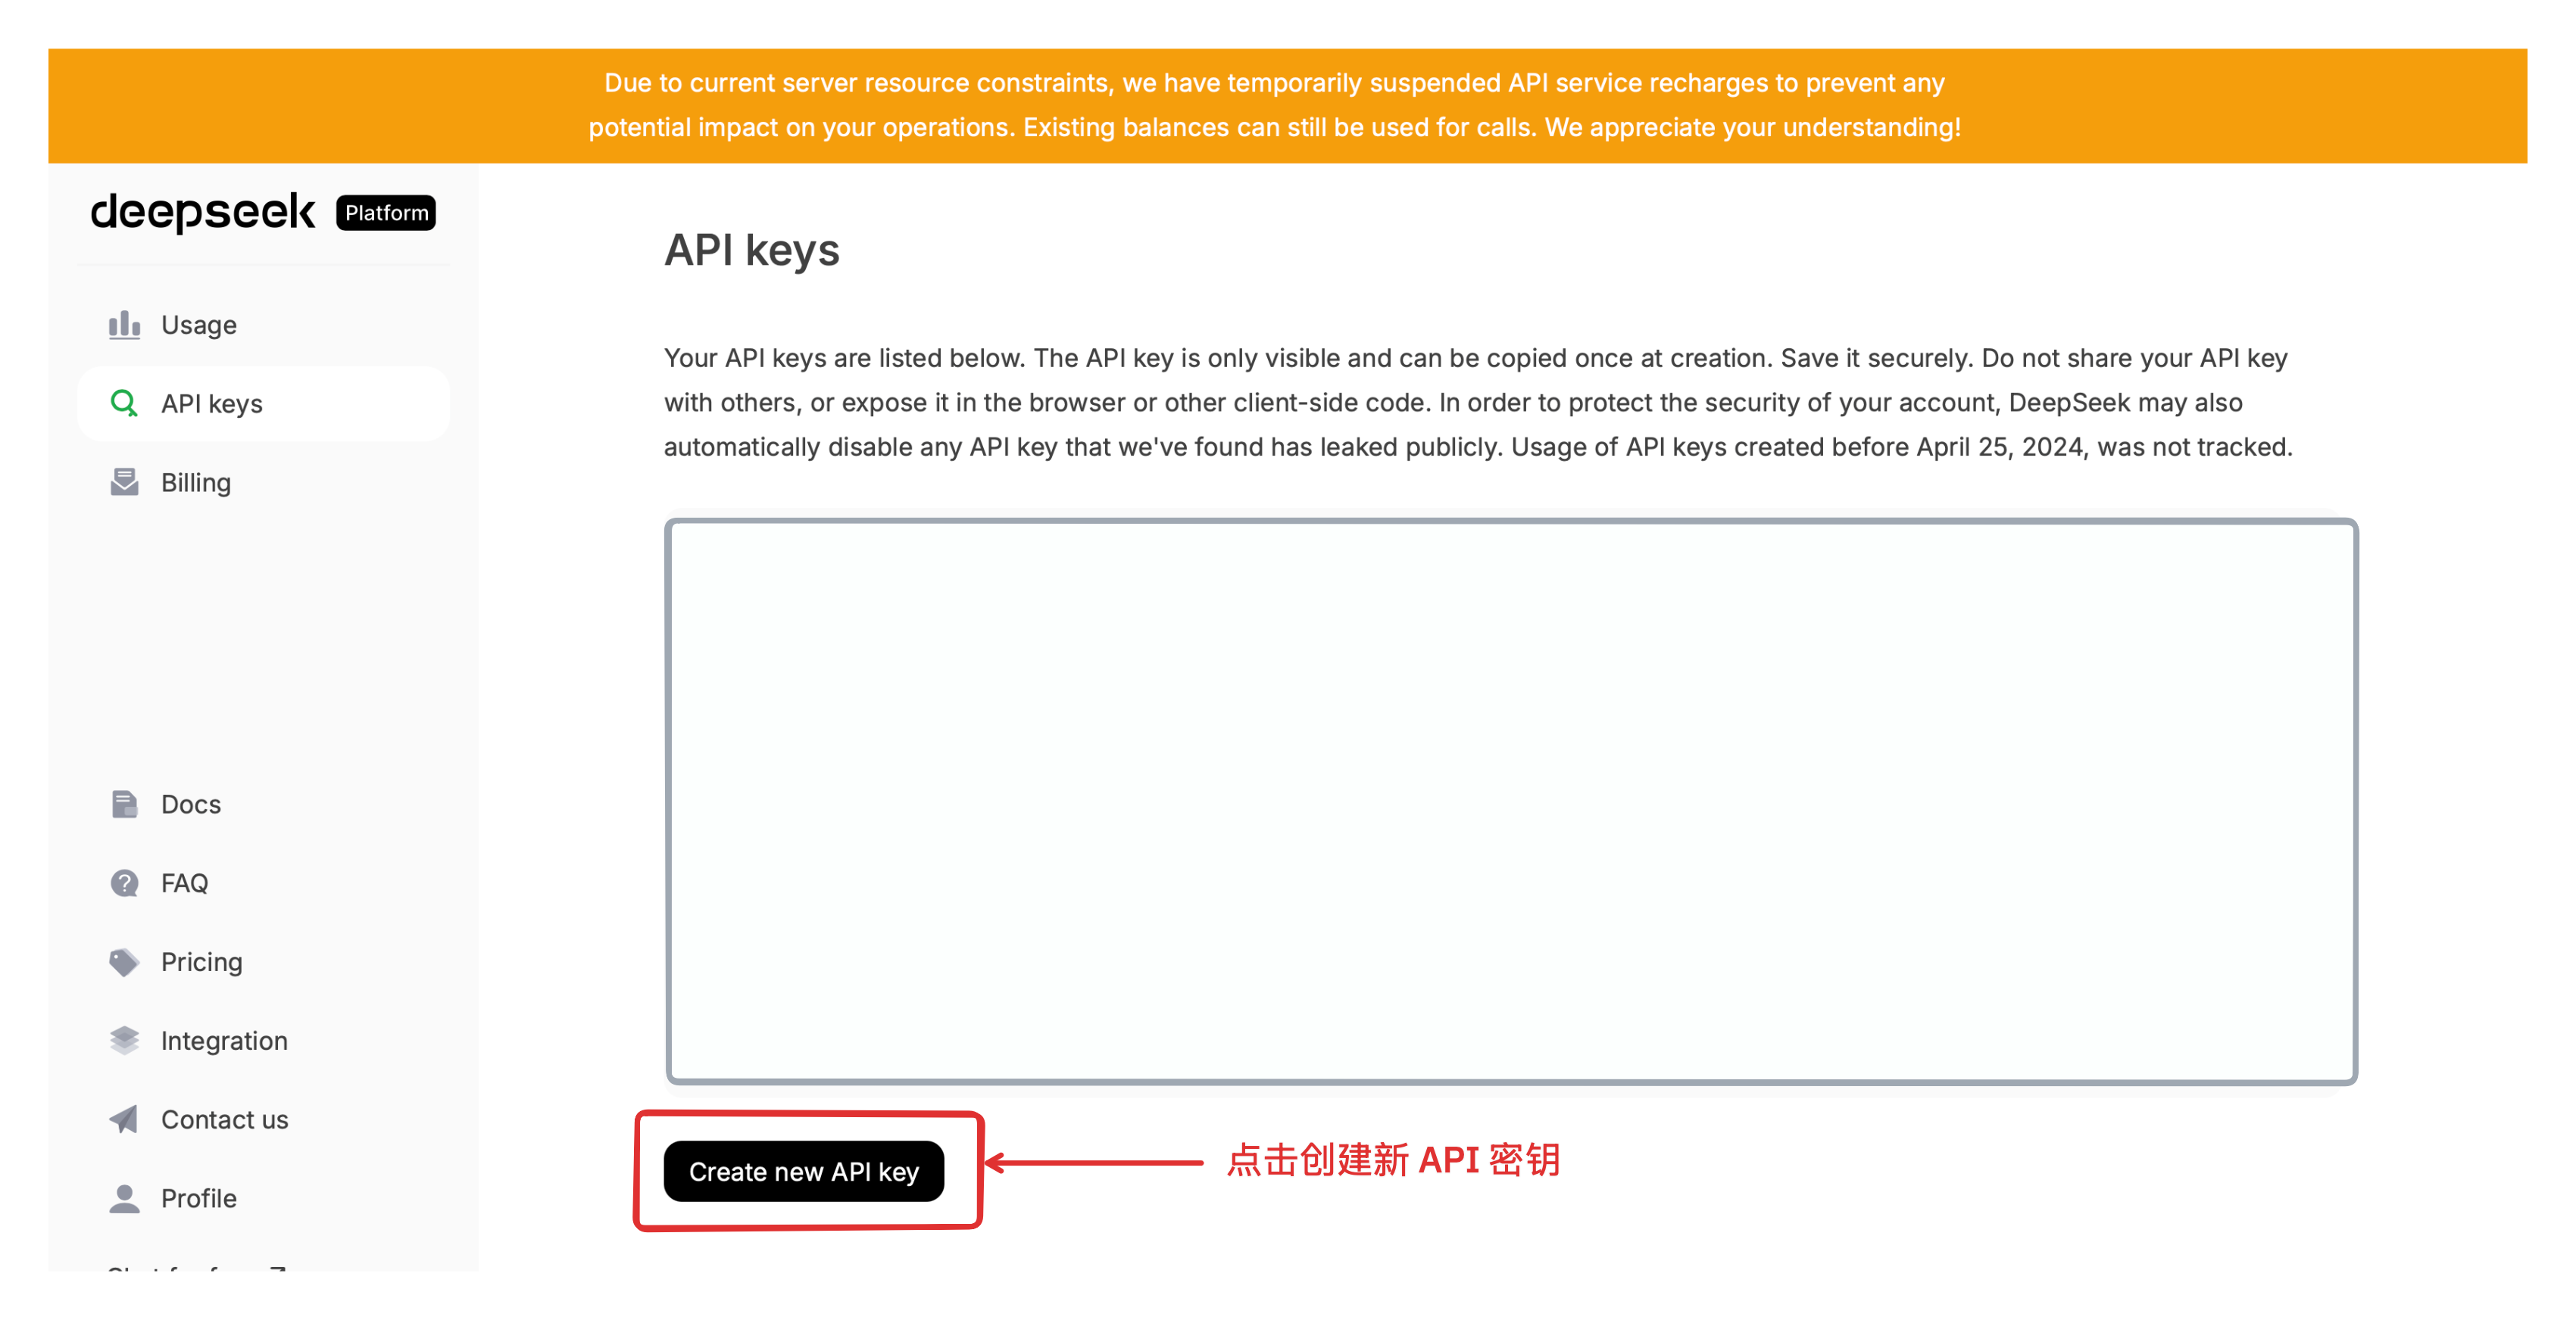
Task: Select API keys in the sidebar
Action: point(263,403)
